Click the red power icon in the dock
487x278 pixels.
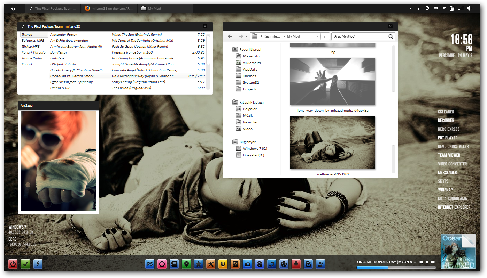pos(13,264)
